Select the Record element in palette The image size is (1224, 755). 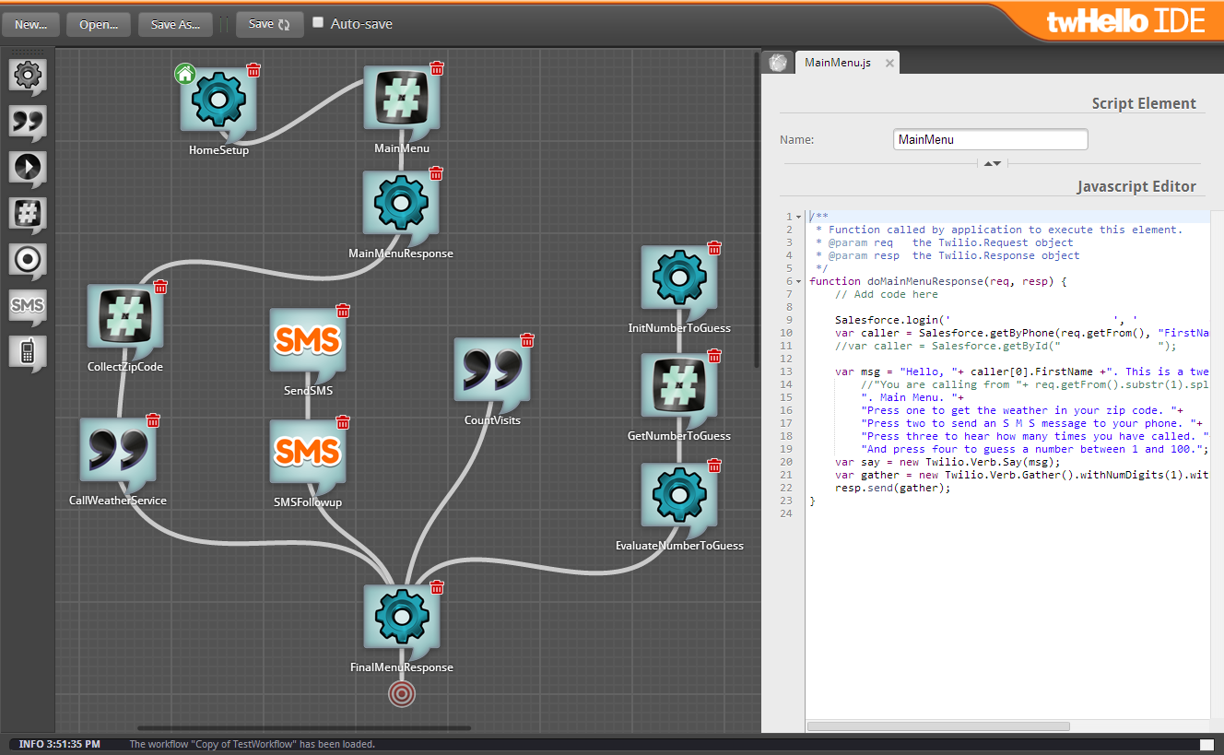click(28, 260)
